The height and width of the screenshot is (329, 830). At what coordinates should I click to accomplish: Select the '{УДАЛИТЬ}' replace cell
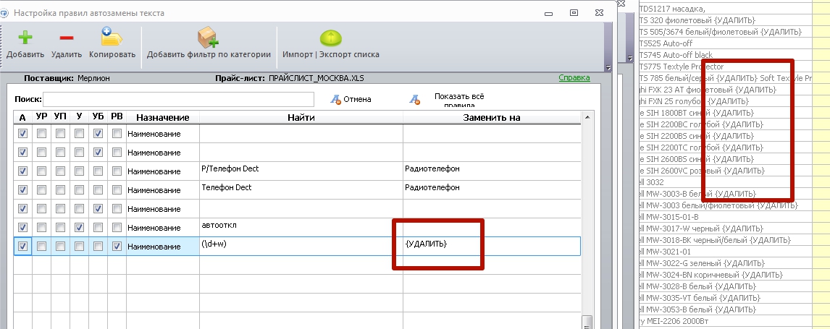coord(491,246)
